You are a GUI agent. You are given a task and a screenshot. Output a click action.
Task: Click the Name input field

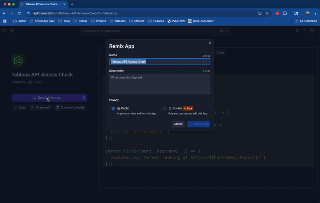160,62
